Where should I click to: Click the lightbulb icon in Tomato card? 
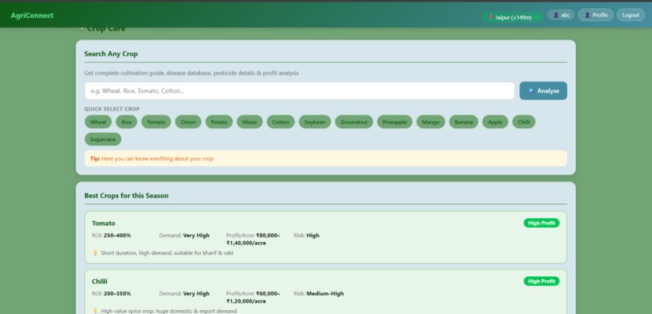[95, 253]
